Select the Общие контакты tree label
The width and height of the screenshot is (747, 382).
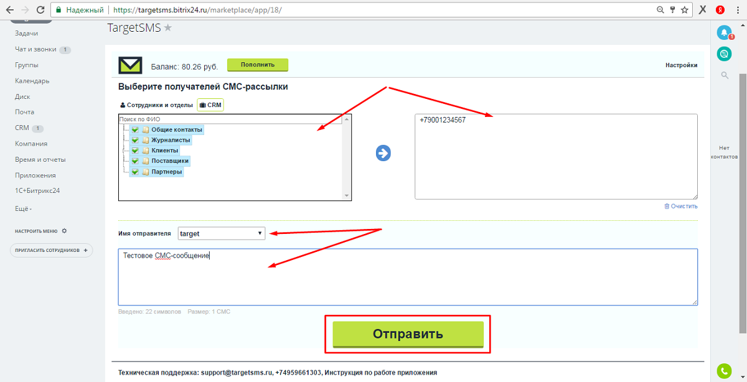tap(177, 130)
